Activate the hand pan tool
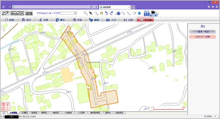 102,13
